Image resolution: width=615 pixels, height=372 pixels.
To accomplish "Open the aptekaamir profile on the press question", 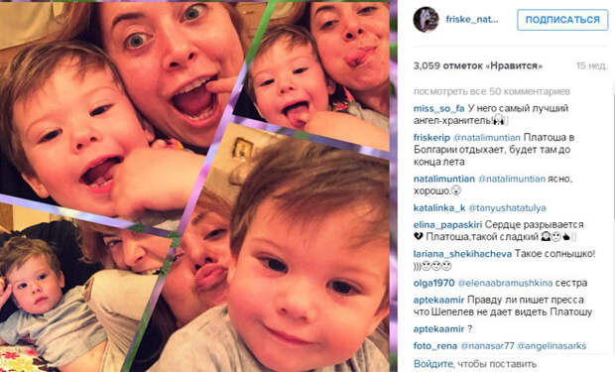I will pyautogui.click(x=438, y=301).
